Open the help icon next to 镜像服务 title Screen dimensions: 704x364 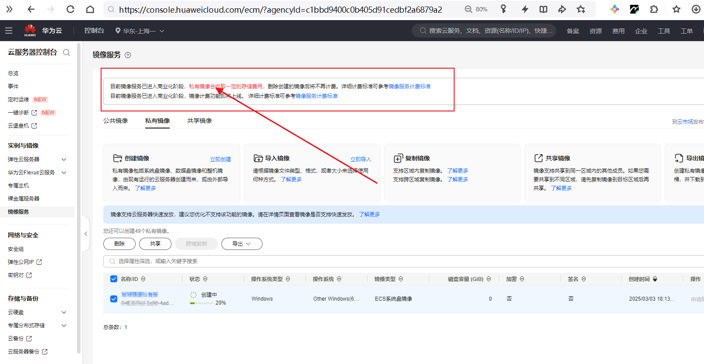point(128,55)
